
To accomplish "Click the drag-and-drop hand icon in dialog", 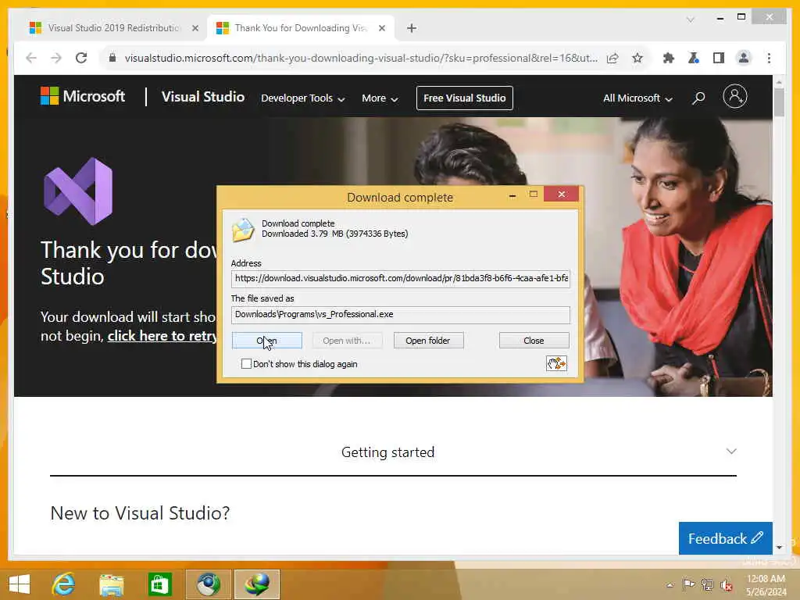I will coord(556,363).
